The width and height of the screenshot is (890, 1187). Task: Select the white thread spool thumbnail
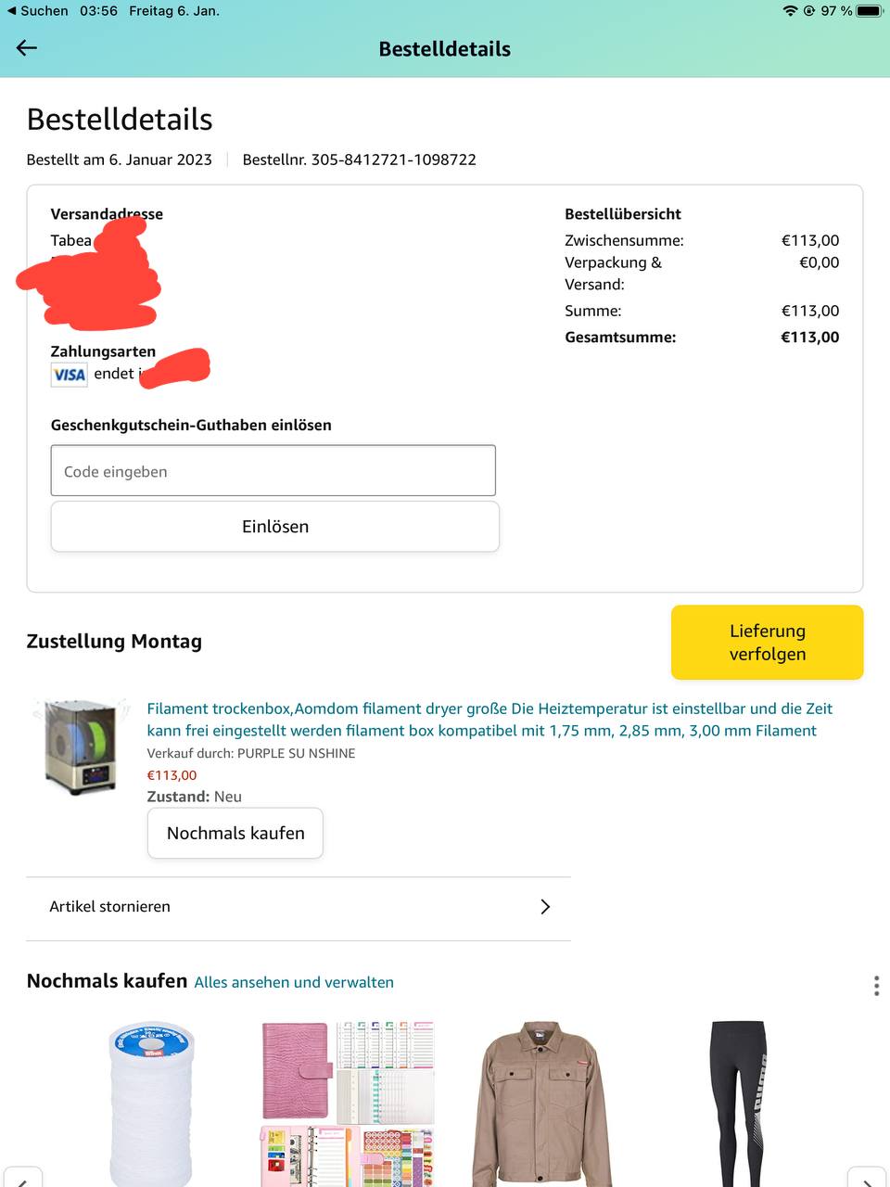point(150,1104)
